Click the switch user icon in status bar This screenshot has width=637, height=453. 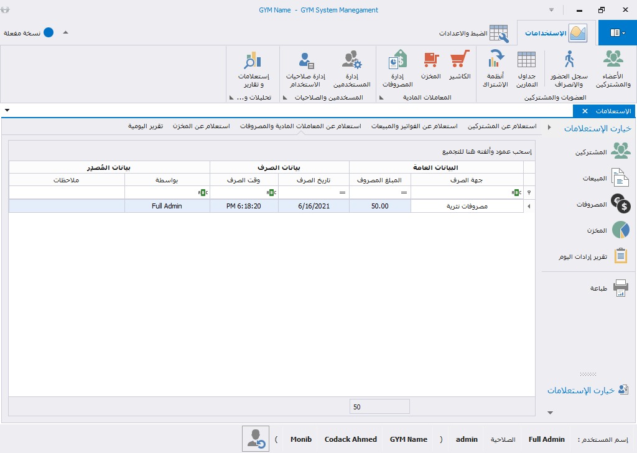tap(256, 439)
